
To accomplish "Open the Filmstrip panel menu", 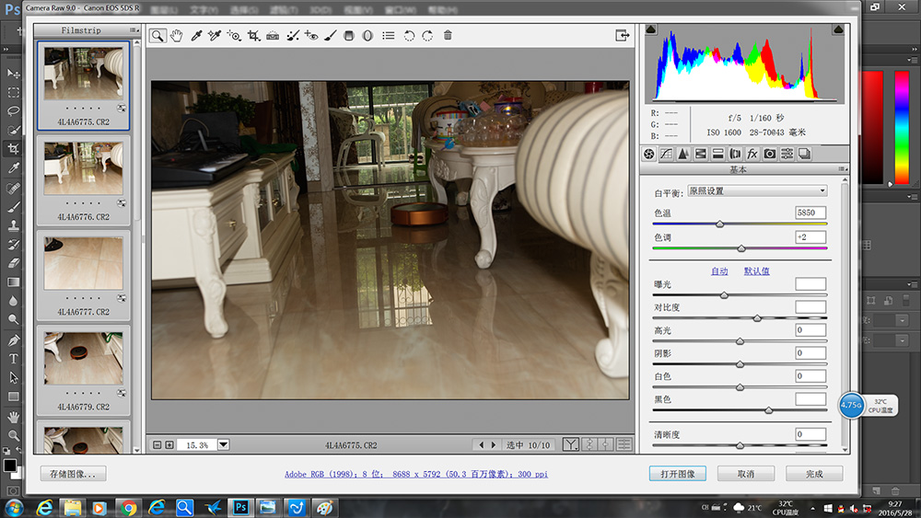I will tap(134, 30).
